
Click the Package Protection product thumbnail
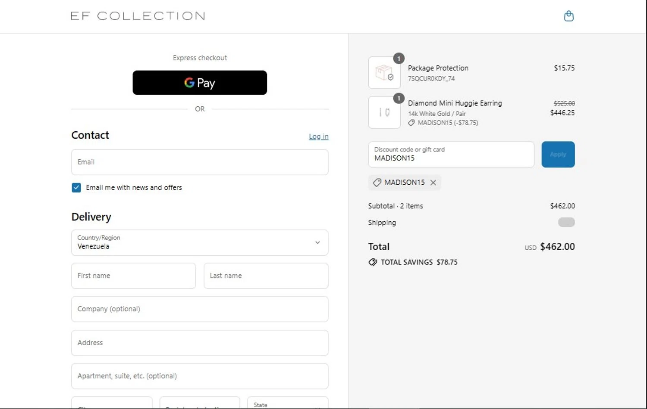point(384,73)
